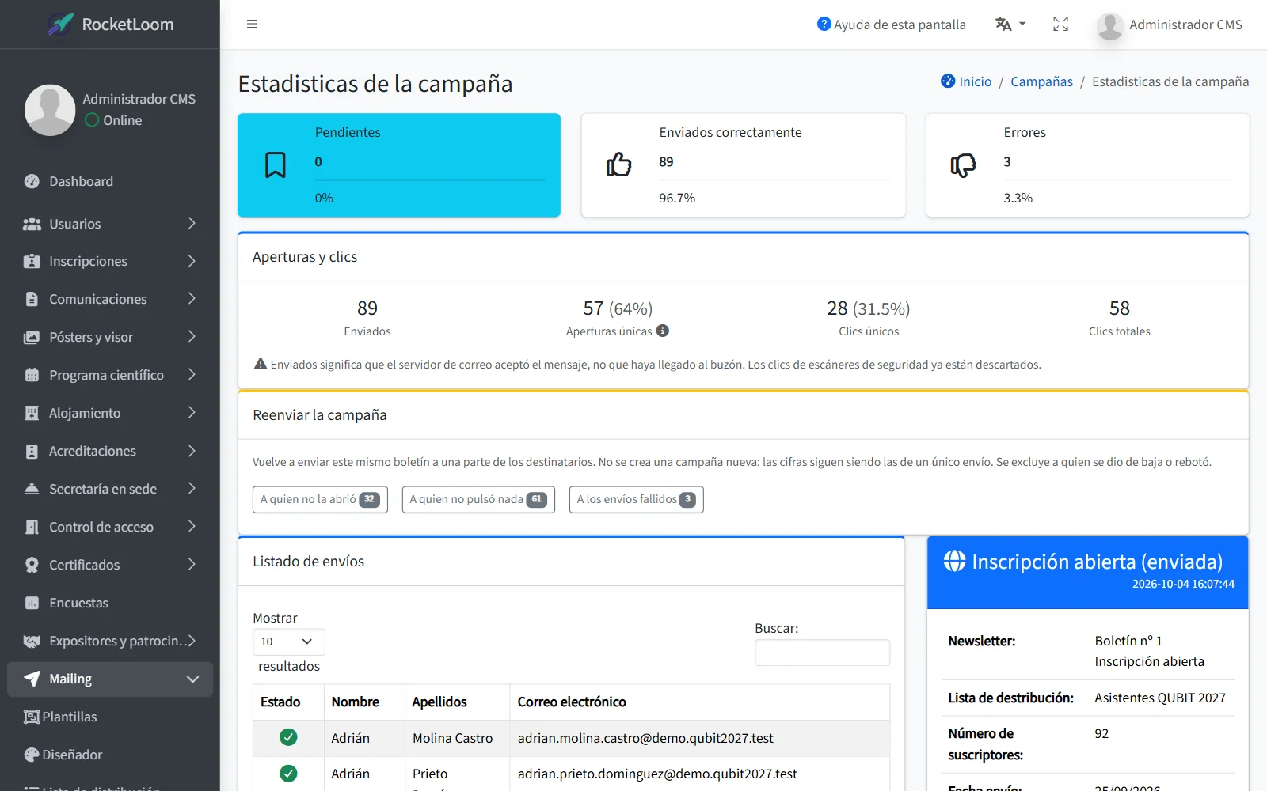Open the language translation selector icon
This screenshot has height=791, width=1267.
coord(1010,25)
